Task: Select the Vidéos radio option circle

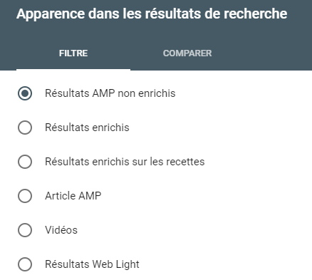Action: pos(25,230)
